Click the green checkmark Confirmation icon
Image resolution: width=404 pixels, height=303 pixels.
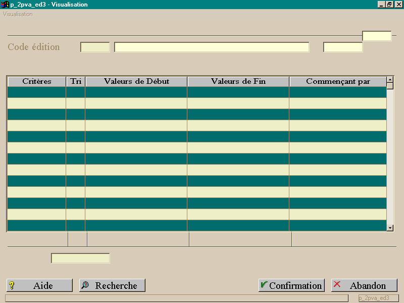pos(264,284)
